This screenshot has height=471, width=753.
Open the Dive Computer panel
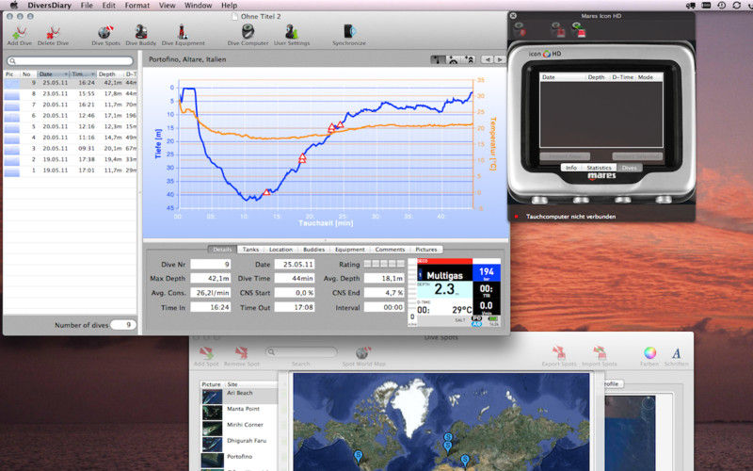click(x=248, y=36)
